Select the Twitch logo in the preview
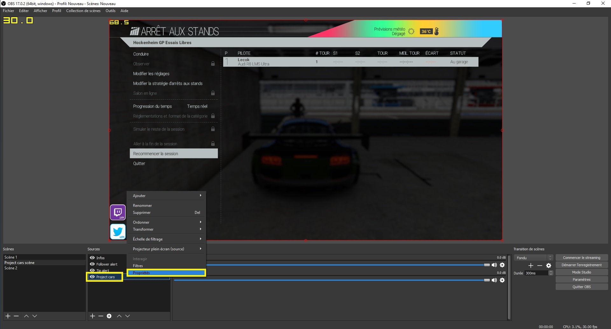611x329 pixels. click(118, 212)
